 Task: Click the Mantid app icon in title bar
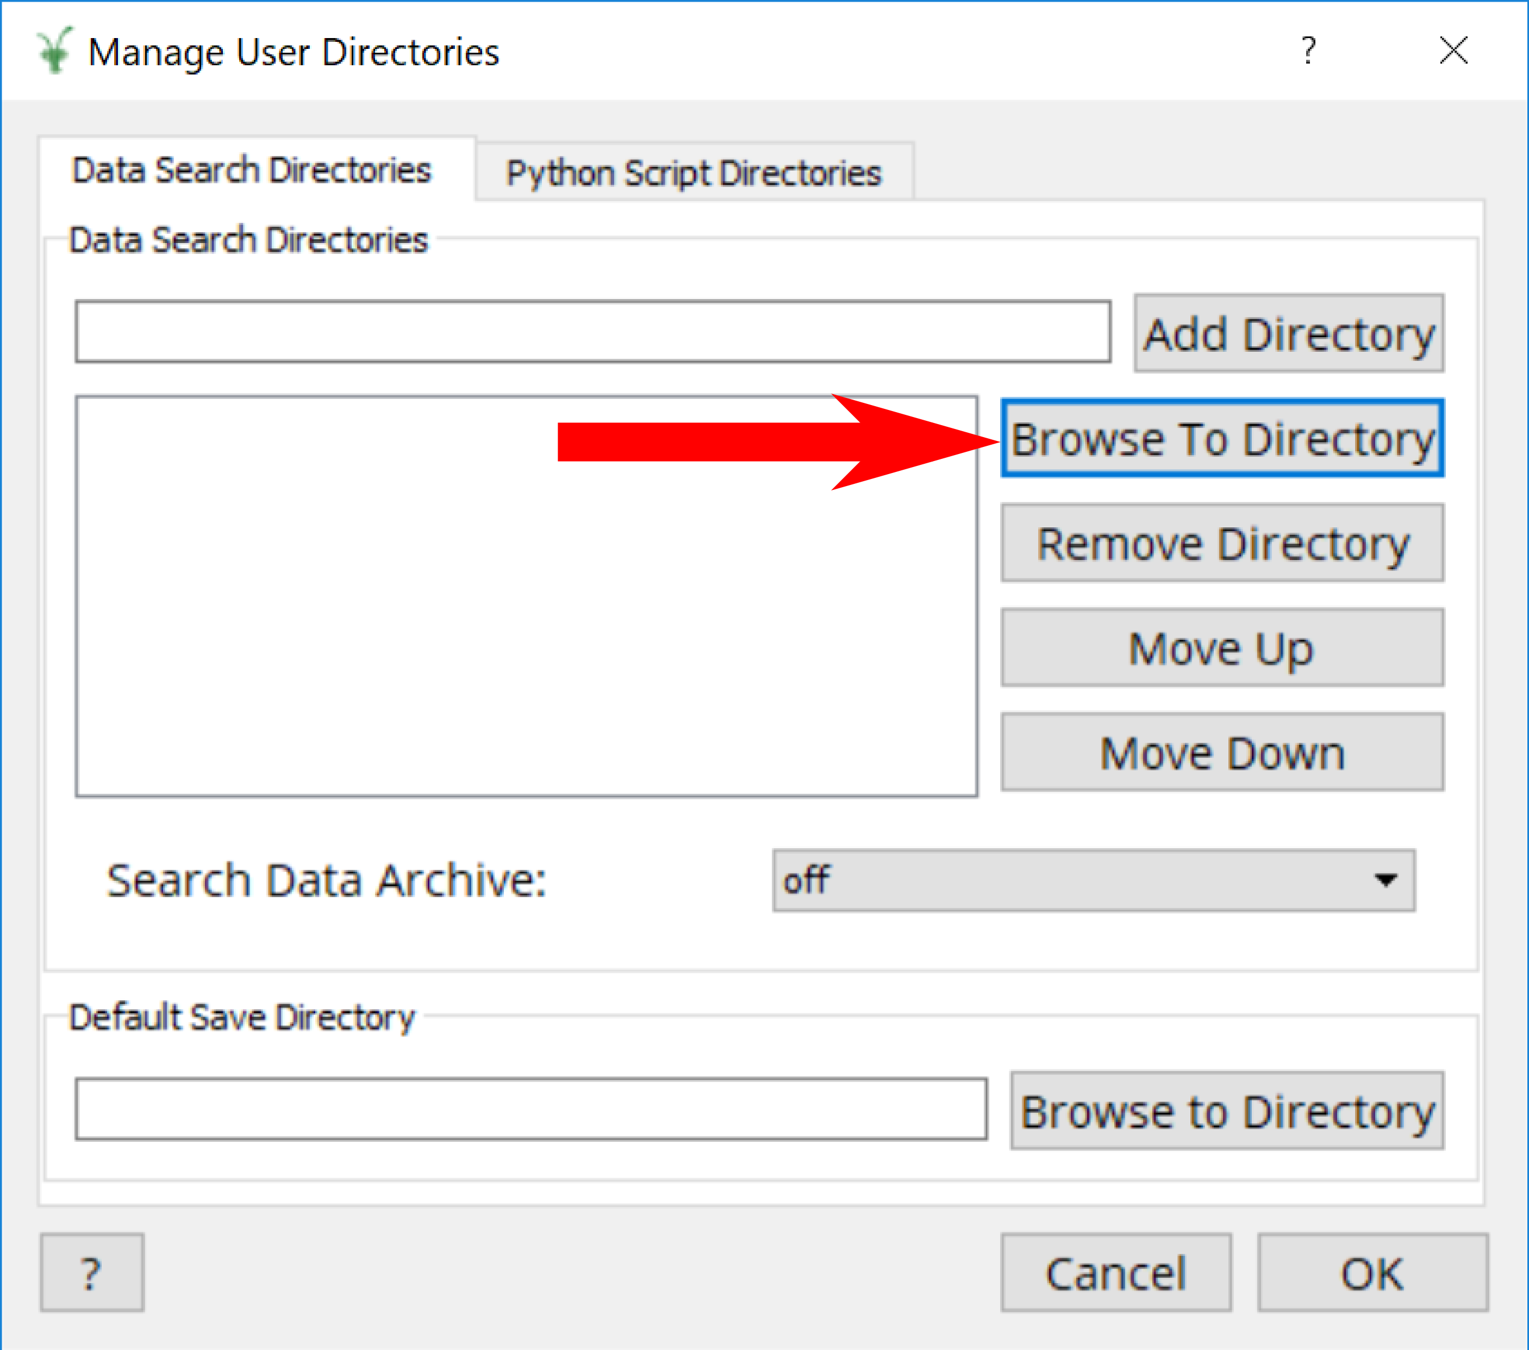coord(54,51)
